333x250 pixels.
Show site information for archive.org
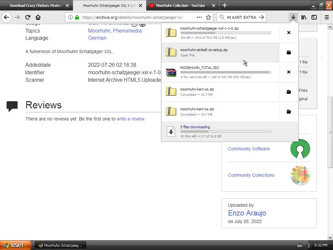point(70,17)
